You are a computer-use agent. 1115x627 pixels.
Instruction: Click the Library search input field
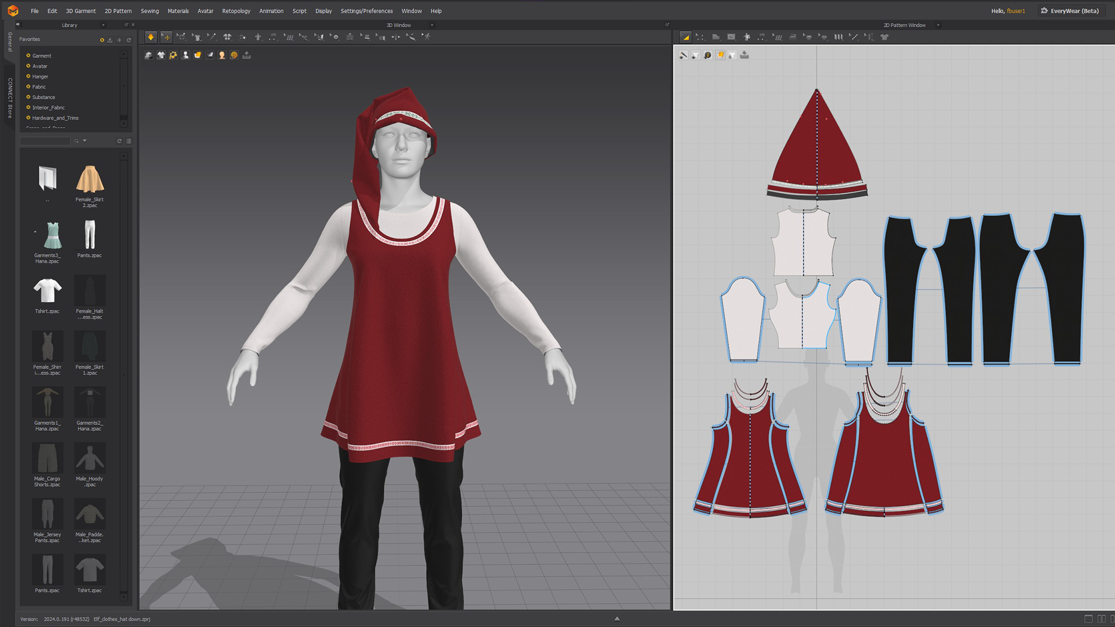click(45, 141)
